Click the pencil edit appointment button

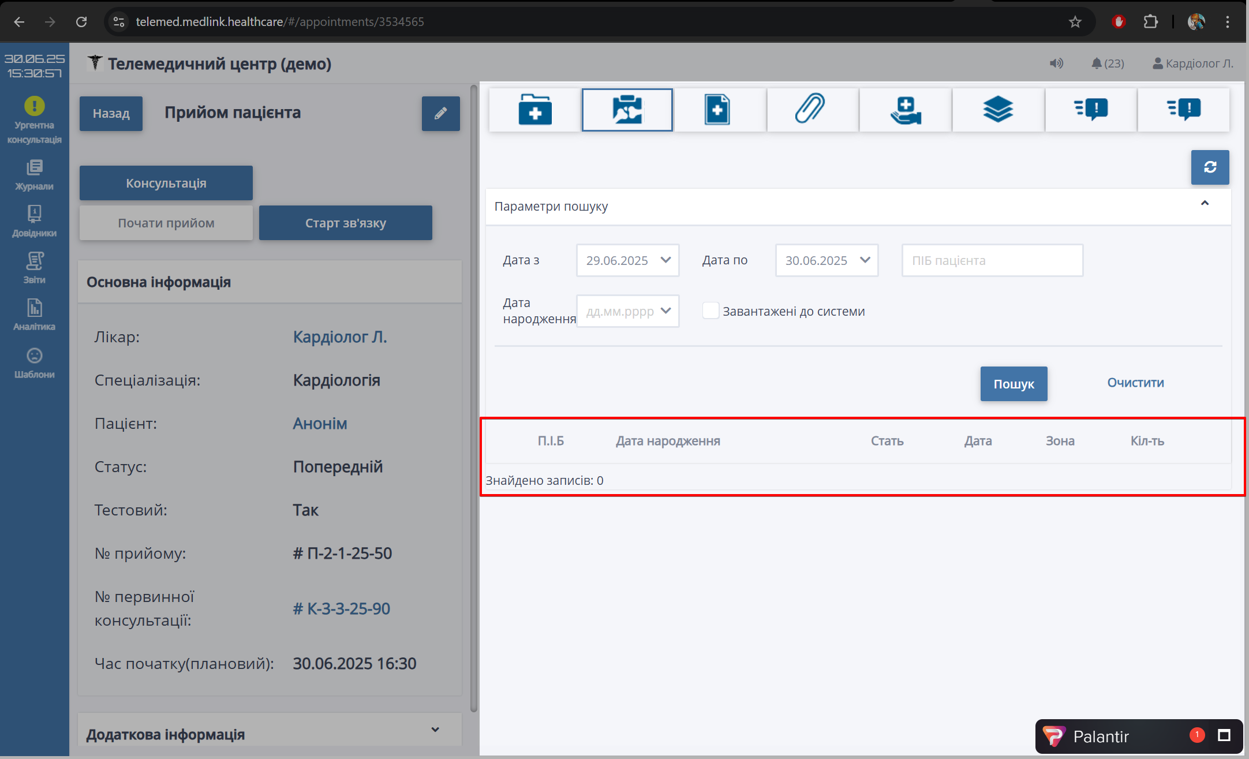click(x=440, y=114)
